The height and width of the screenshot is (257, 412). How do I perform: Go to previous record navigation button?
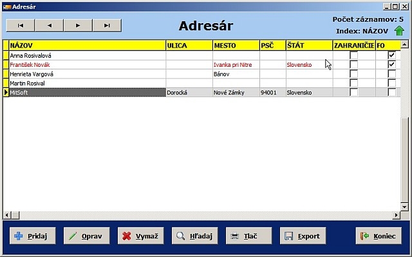[x=49, y=26]
